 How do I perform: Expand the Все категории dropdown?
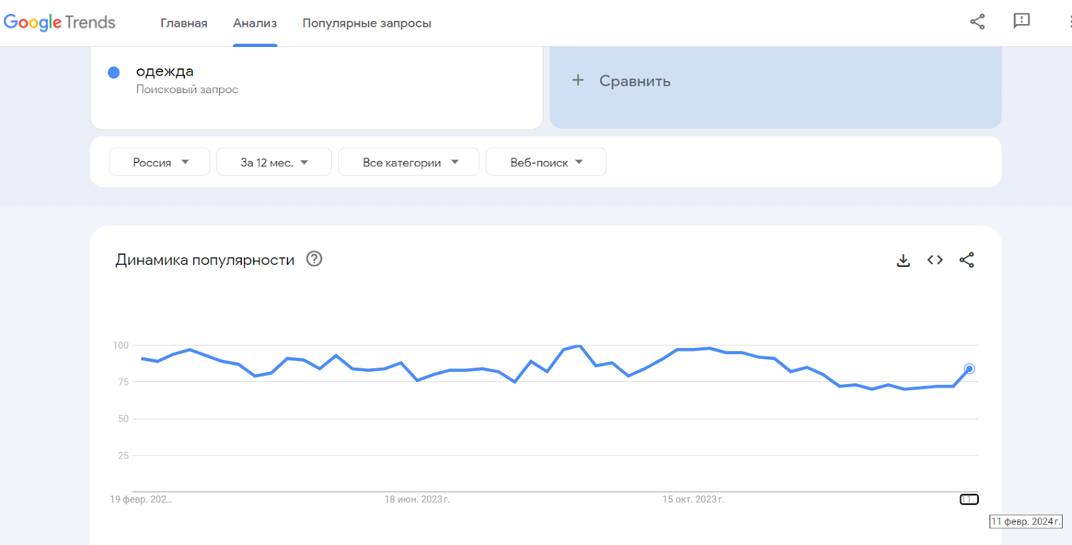(x=409, y=162)
